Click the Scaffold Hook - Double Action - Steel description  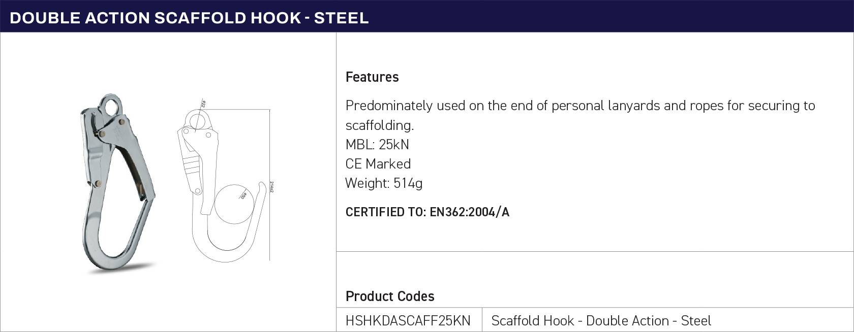[x=601, y=321]
